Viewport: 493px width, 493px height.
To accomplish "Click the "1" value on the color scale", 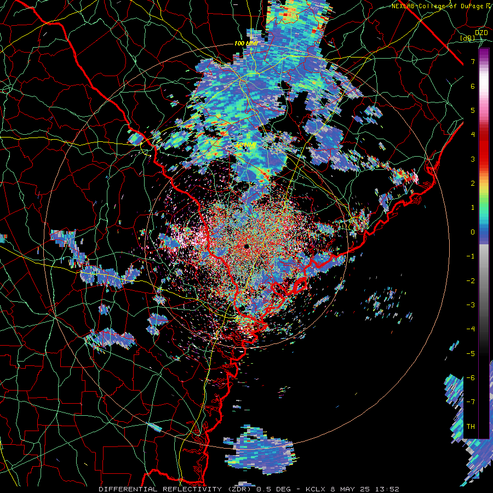I will click(473, 208).
